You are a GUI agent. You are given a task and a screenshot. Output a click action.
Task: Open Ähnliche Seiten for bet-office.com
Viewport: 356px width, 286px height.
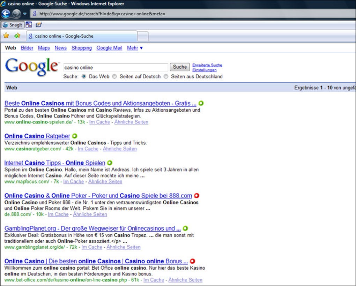click(x=185, y=280)
